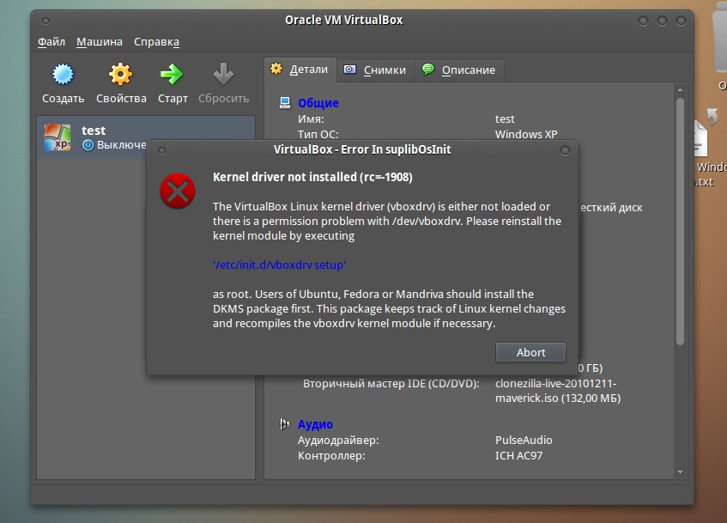Click the 'Kernel driver not installed' heading

pos(312,177)
